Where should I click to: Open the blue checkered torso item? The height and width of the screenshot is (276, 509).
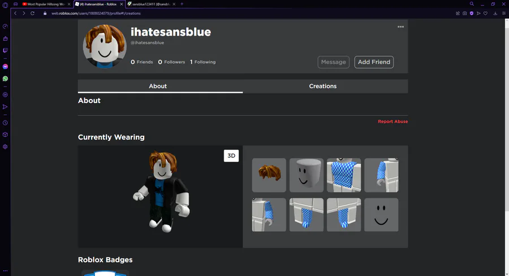click(x=344, y=175)
